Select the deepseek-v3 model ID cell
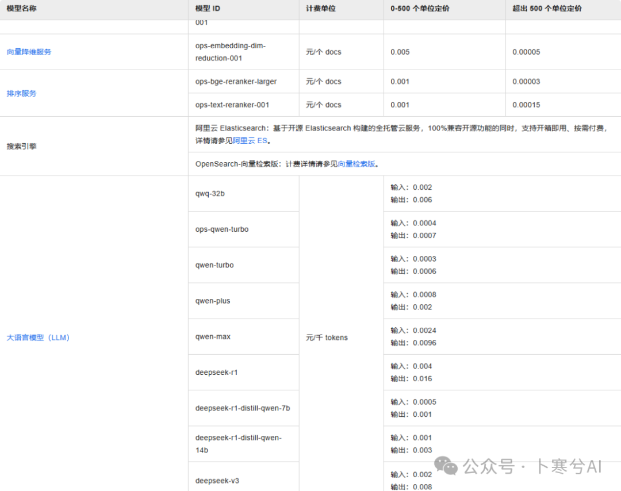 click(x=216, y=480)
